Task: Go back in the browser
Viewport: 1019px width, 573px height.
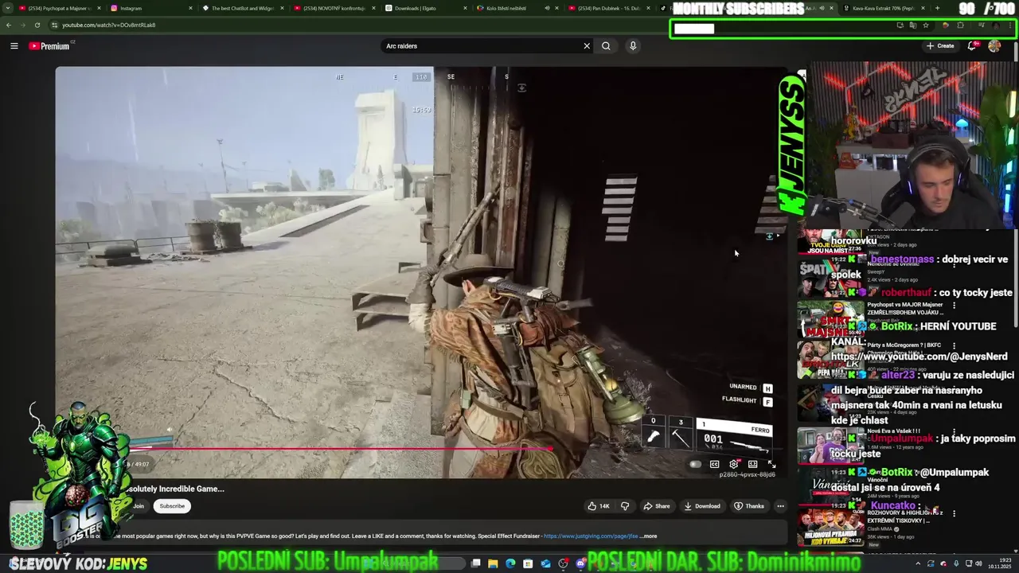Action: [8, 25]
